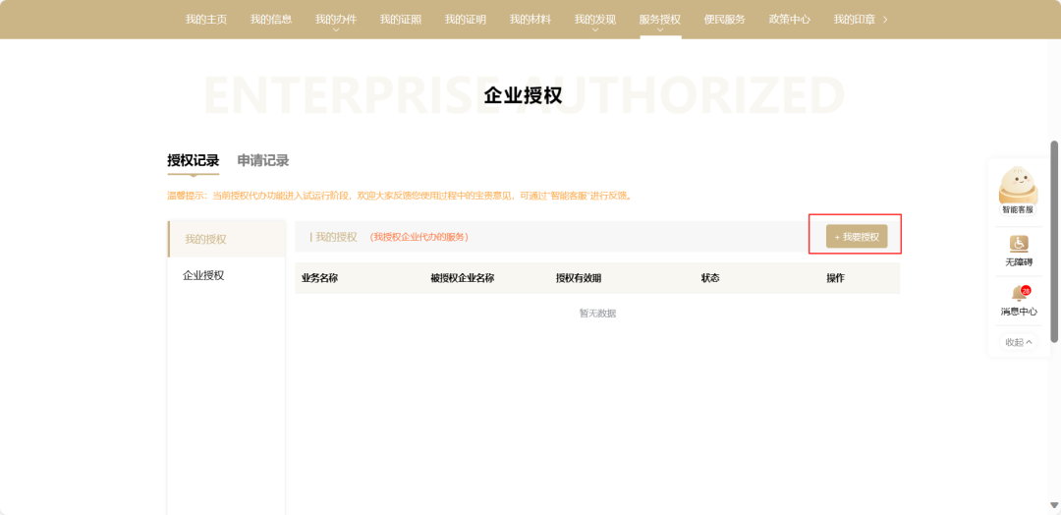Screen dimensions: 1061x515
Task: Click the 我要授权 button
Action: click(857, 237)
